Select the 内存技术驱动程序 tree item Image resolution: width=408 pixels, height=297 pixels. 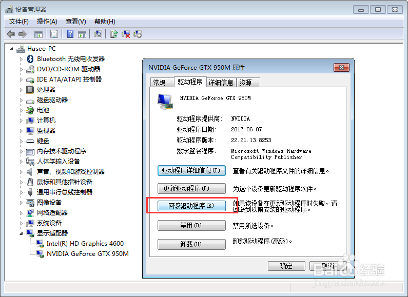pyautogui.click(x=62, y=151)
